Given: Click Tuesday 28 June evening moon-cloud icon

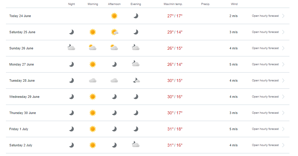Looking at the screenshot, I should (136, 80).
